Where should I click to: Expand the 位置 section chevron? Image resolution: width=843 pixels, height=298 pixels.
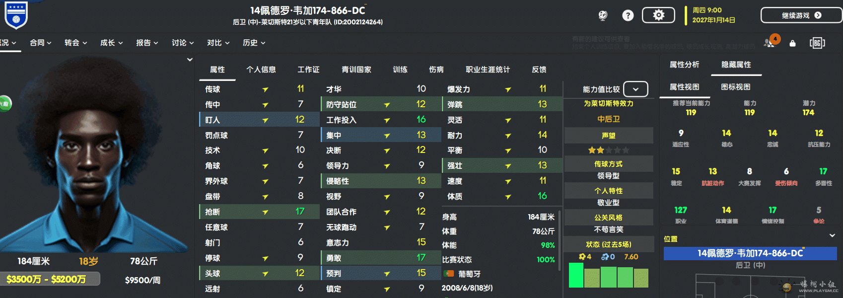(832, 235)
